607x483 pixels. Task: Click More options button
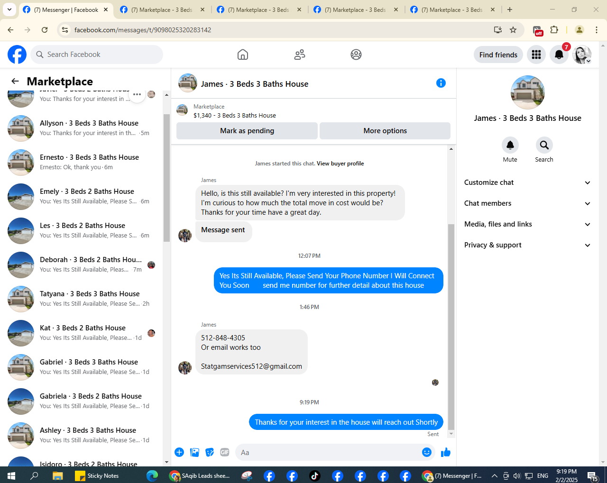tap(385, 131)
